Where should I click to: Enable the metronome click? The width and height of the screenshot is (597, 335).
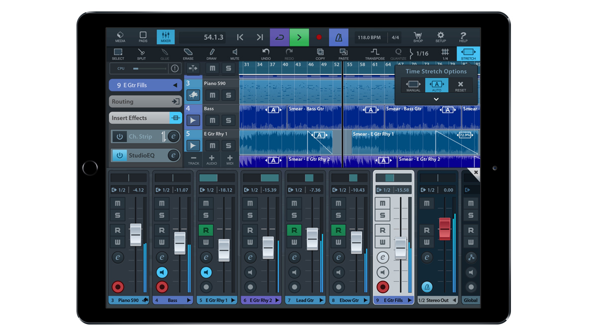(x=339, y=37)
